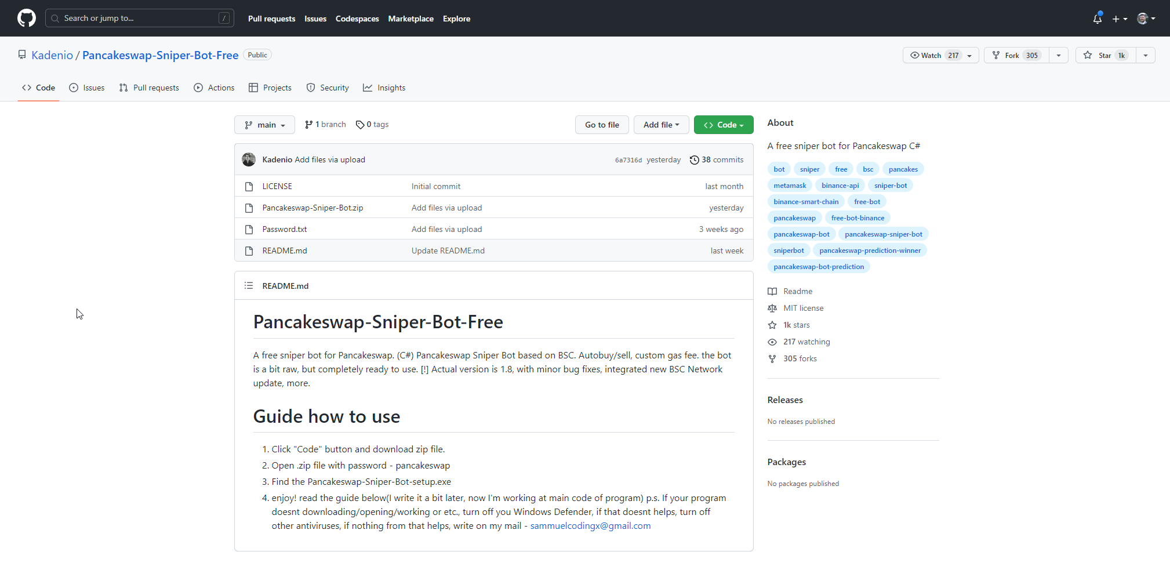Open the Watch notifications dropdown
The height and width of the screenshot is (566, 1170).
tap(940, 55)
